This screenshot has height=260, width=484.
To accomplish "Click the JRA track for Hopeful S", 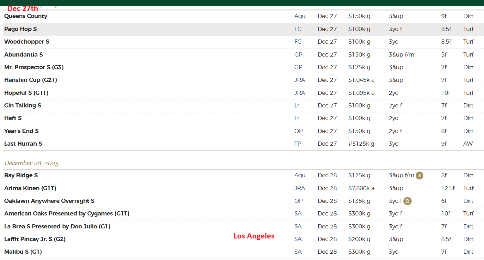I will [x=300, y=93].
